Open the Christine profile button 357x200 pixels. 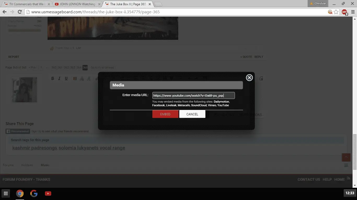coord(318,3)
